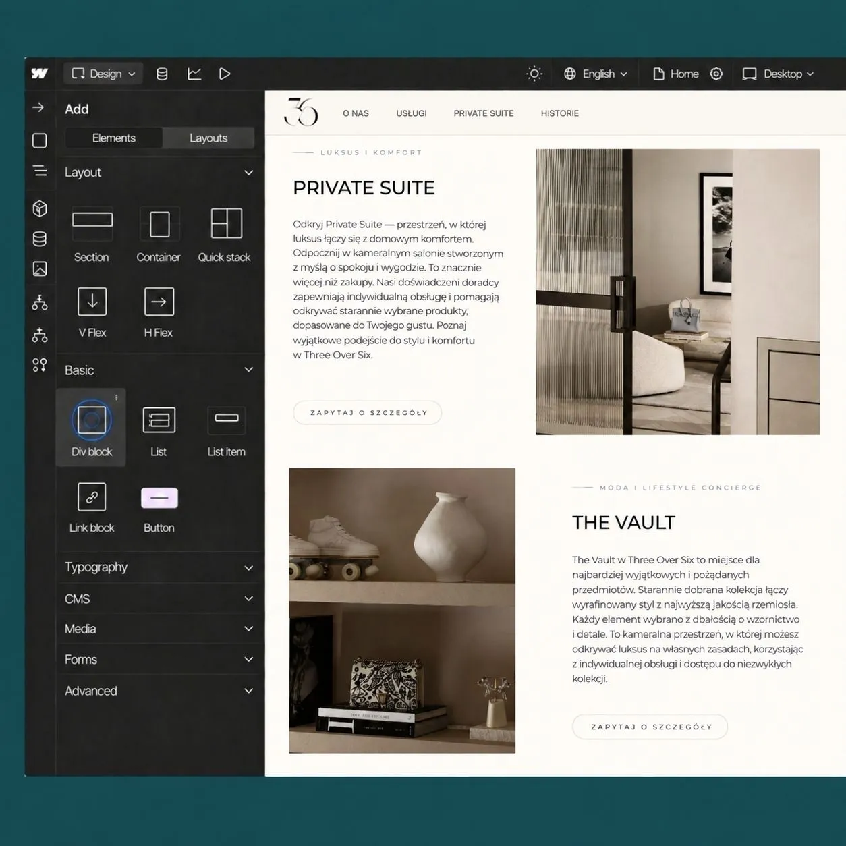Select the V Flex element
Screen dimensions: 846x846
[x=92, y=312]
